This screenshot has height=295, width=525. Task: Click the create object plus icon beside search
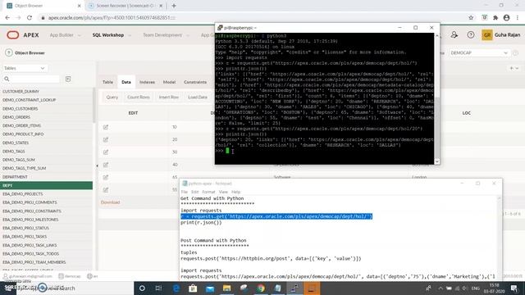[68, 79]
